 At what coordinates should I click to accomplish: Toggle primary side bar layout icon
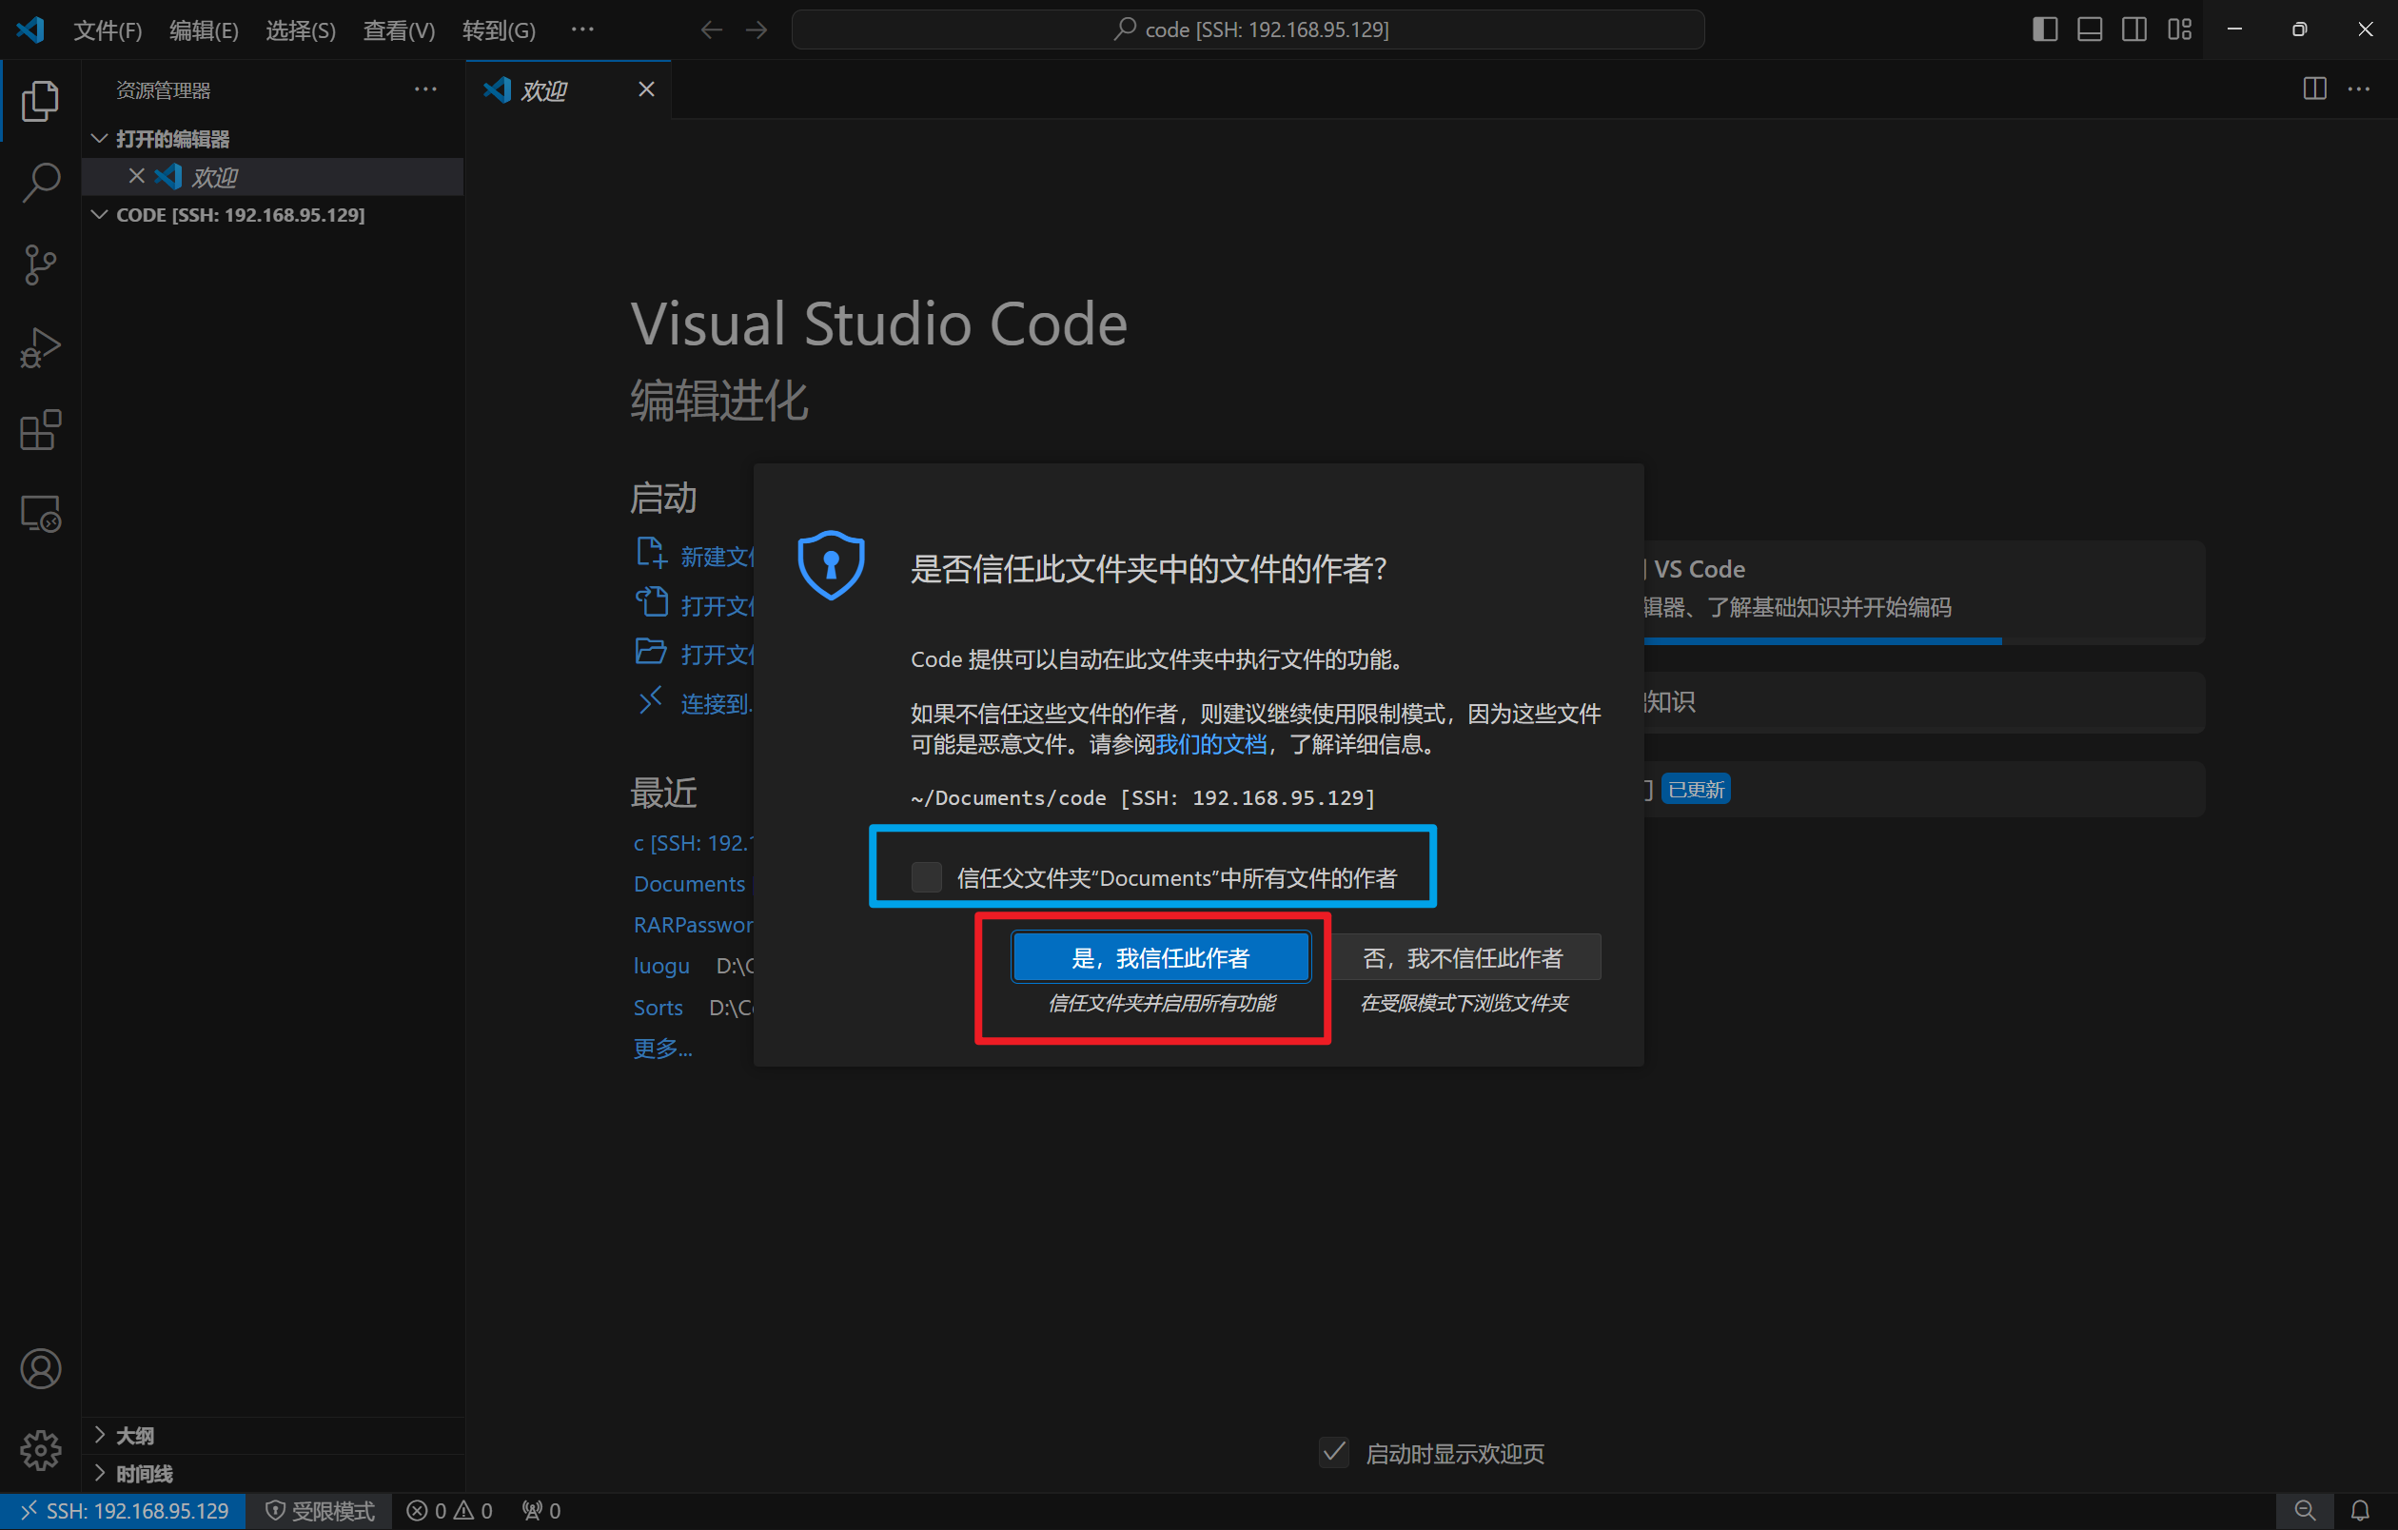[2044, 29]
